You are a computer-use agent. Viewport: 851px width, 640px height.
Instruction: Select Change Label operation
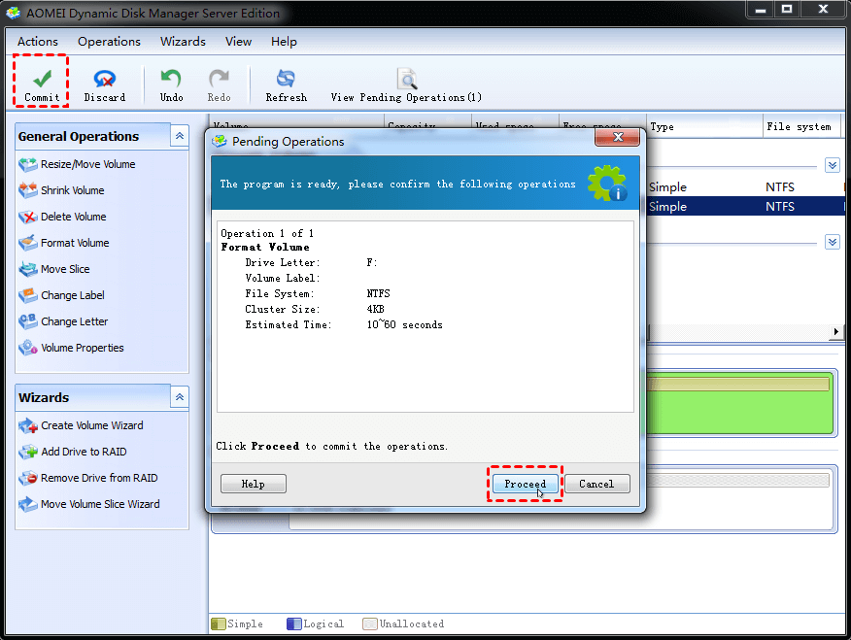pyautogui.click(x=61, y=295)
